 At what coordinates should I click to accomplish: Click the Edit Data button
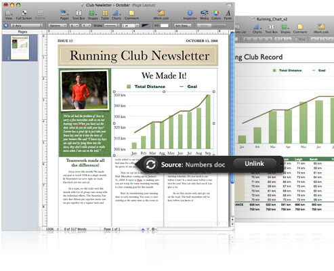point(183,26)
